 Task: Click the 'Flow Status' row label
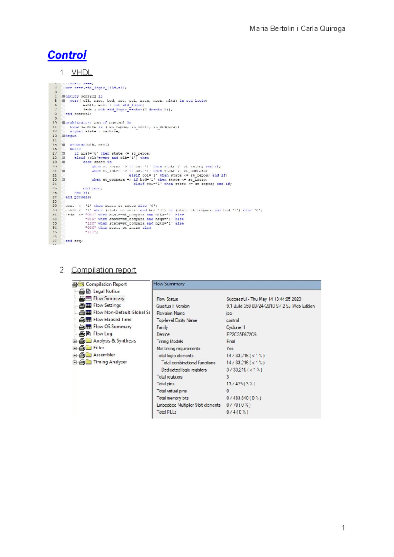click(167, 299)
